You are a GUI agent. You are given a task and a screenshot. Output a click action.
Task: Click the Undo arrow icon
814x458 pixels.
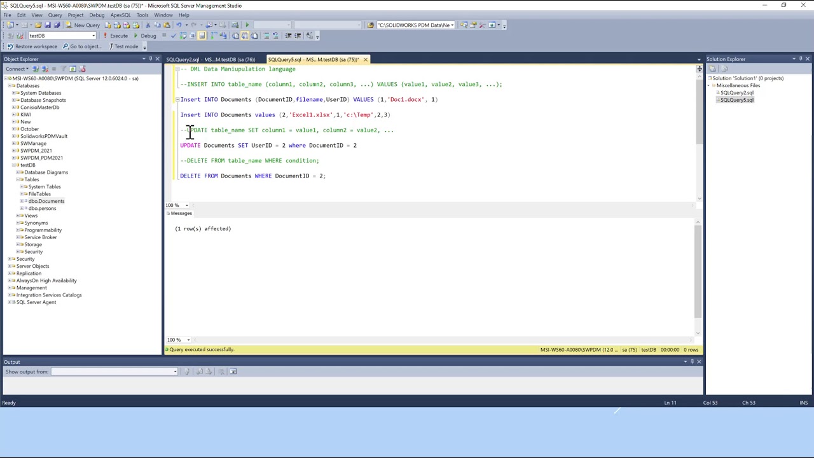click(179, 25)
